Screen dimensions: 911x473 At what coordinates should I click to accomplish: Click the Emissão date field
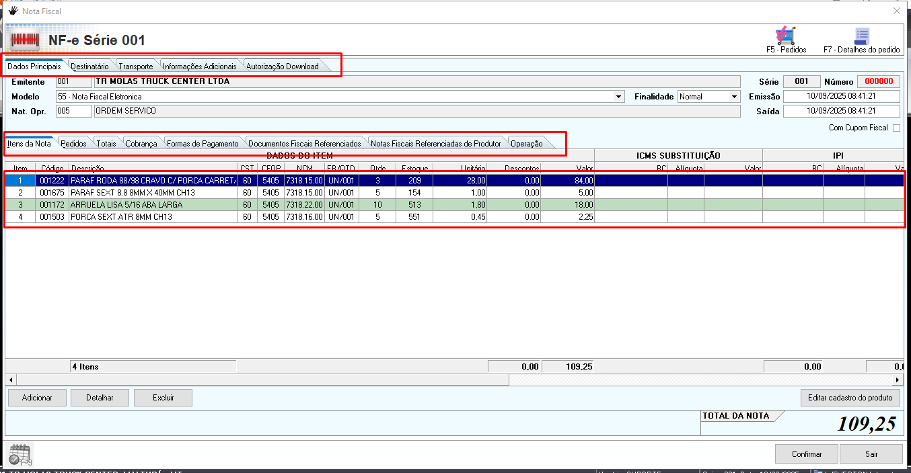point(841,97)
